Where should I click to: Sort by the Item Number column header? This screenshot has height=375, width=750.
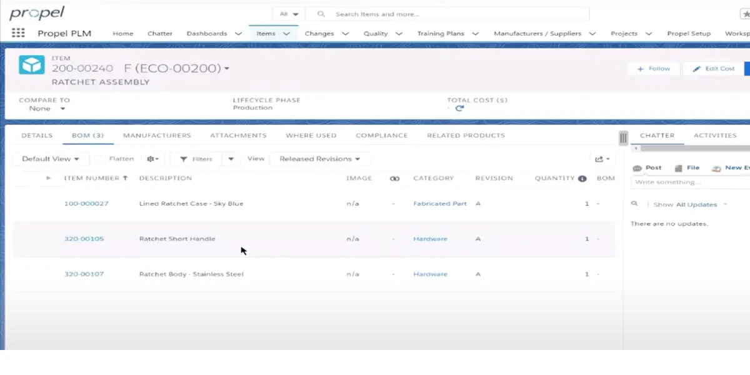96,179
